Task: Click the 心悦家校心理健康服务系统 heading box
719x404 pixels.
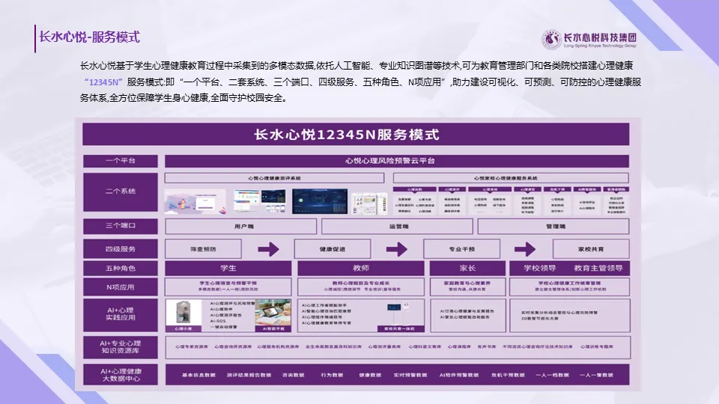Action: pos(511,178)
